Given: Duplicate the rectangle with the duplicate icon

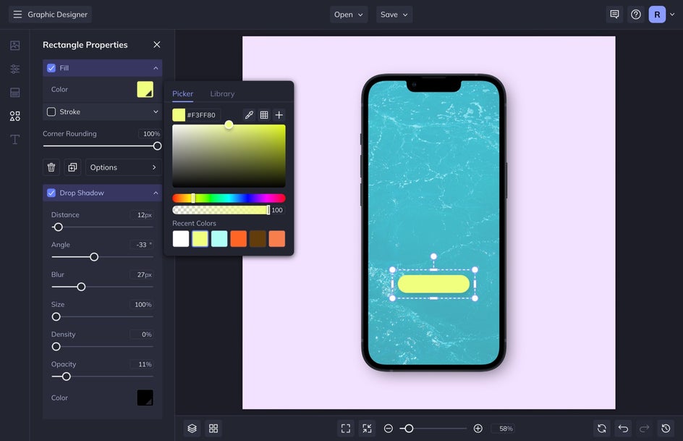Looking at the screenshot, I should pos(72,167).
